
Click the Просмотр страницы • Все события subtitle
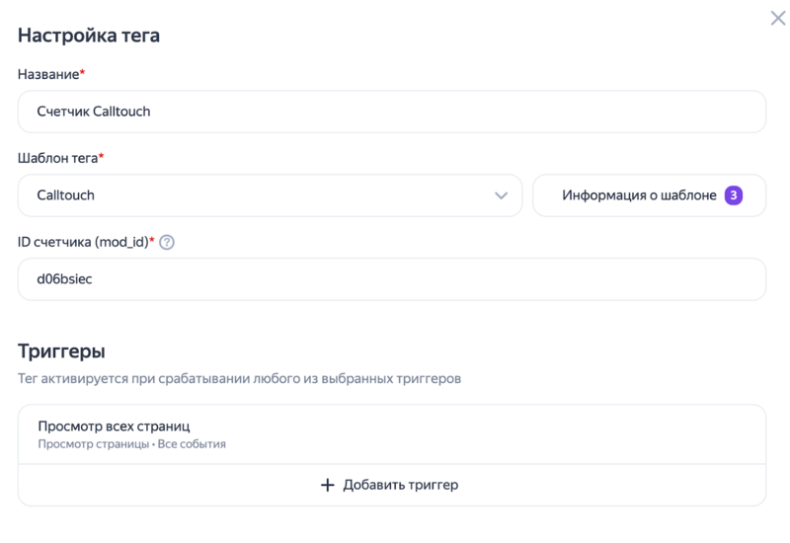[x=131, y=444]
